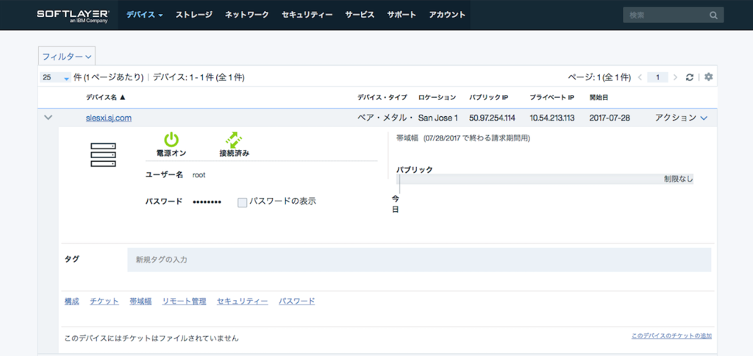
Task: Open the ネットワーク menu
Action: (x=247, y=15)
